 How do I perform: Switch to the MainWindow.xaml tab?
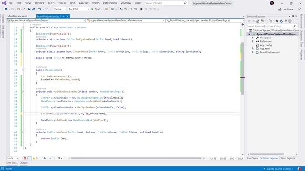pos(17,16)
